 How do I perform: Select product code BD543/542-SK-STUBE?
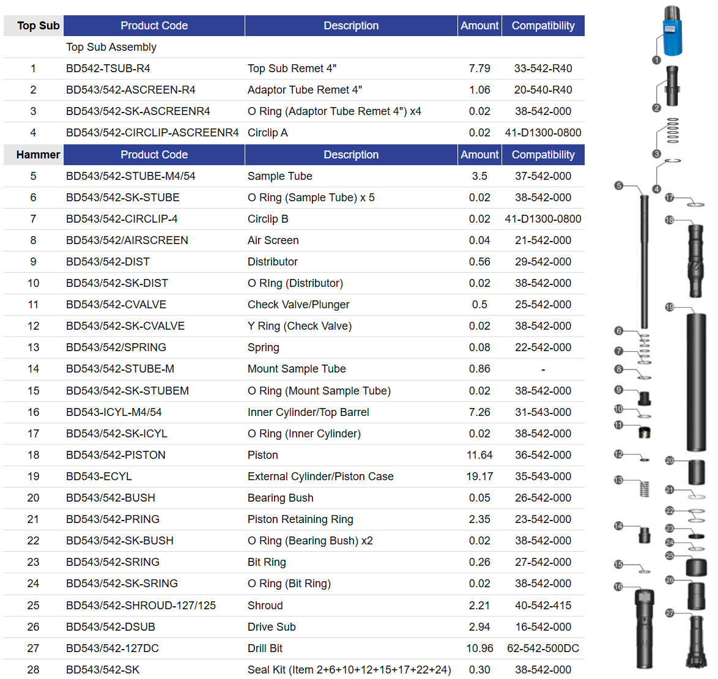click(123, 198)
